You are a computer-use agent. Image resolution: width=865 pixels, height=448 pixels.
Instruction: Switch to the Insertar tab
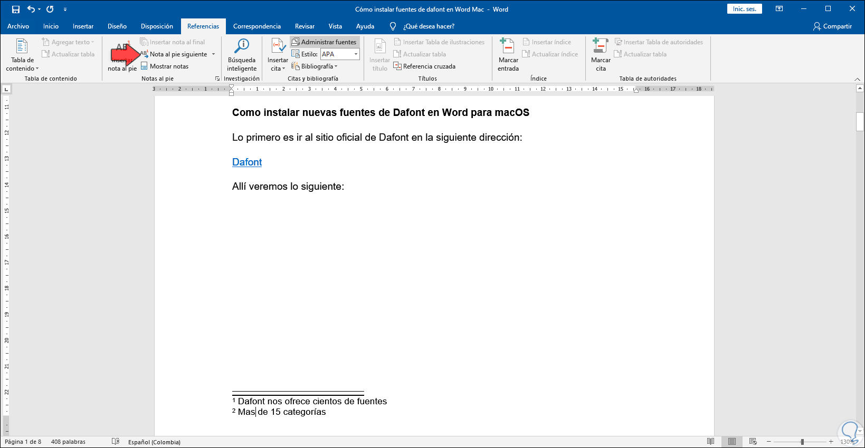[83, 26]
